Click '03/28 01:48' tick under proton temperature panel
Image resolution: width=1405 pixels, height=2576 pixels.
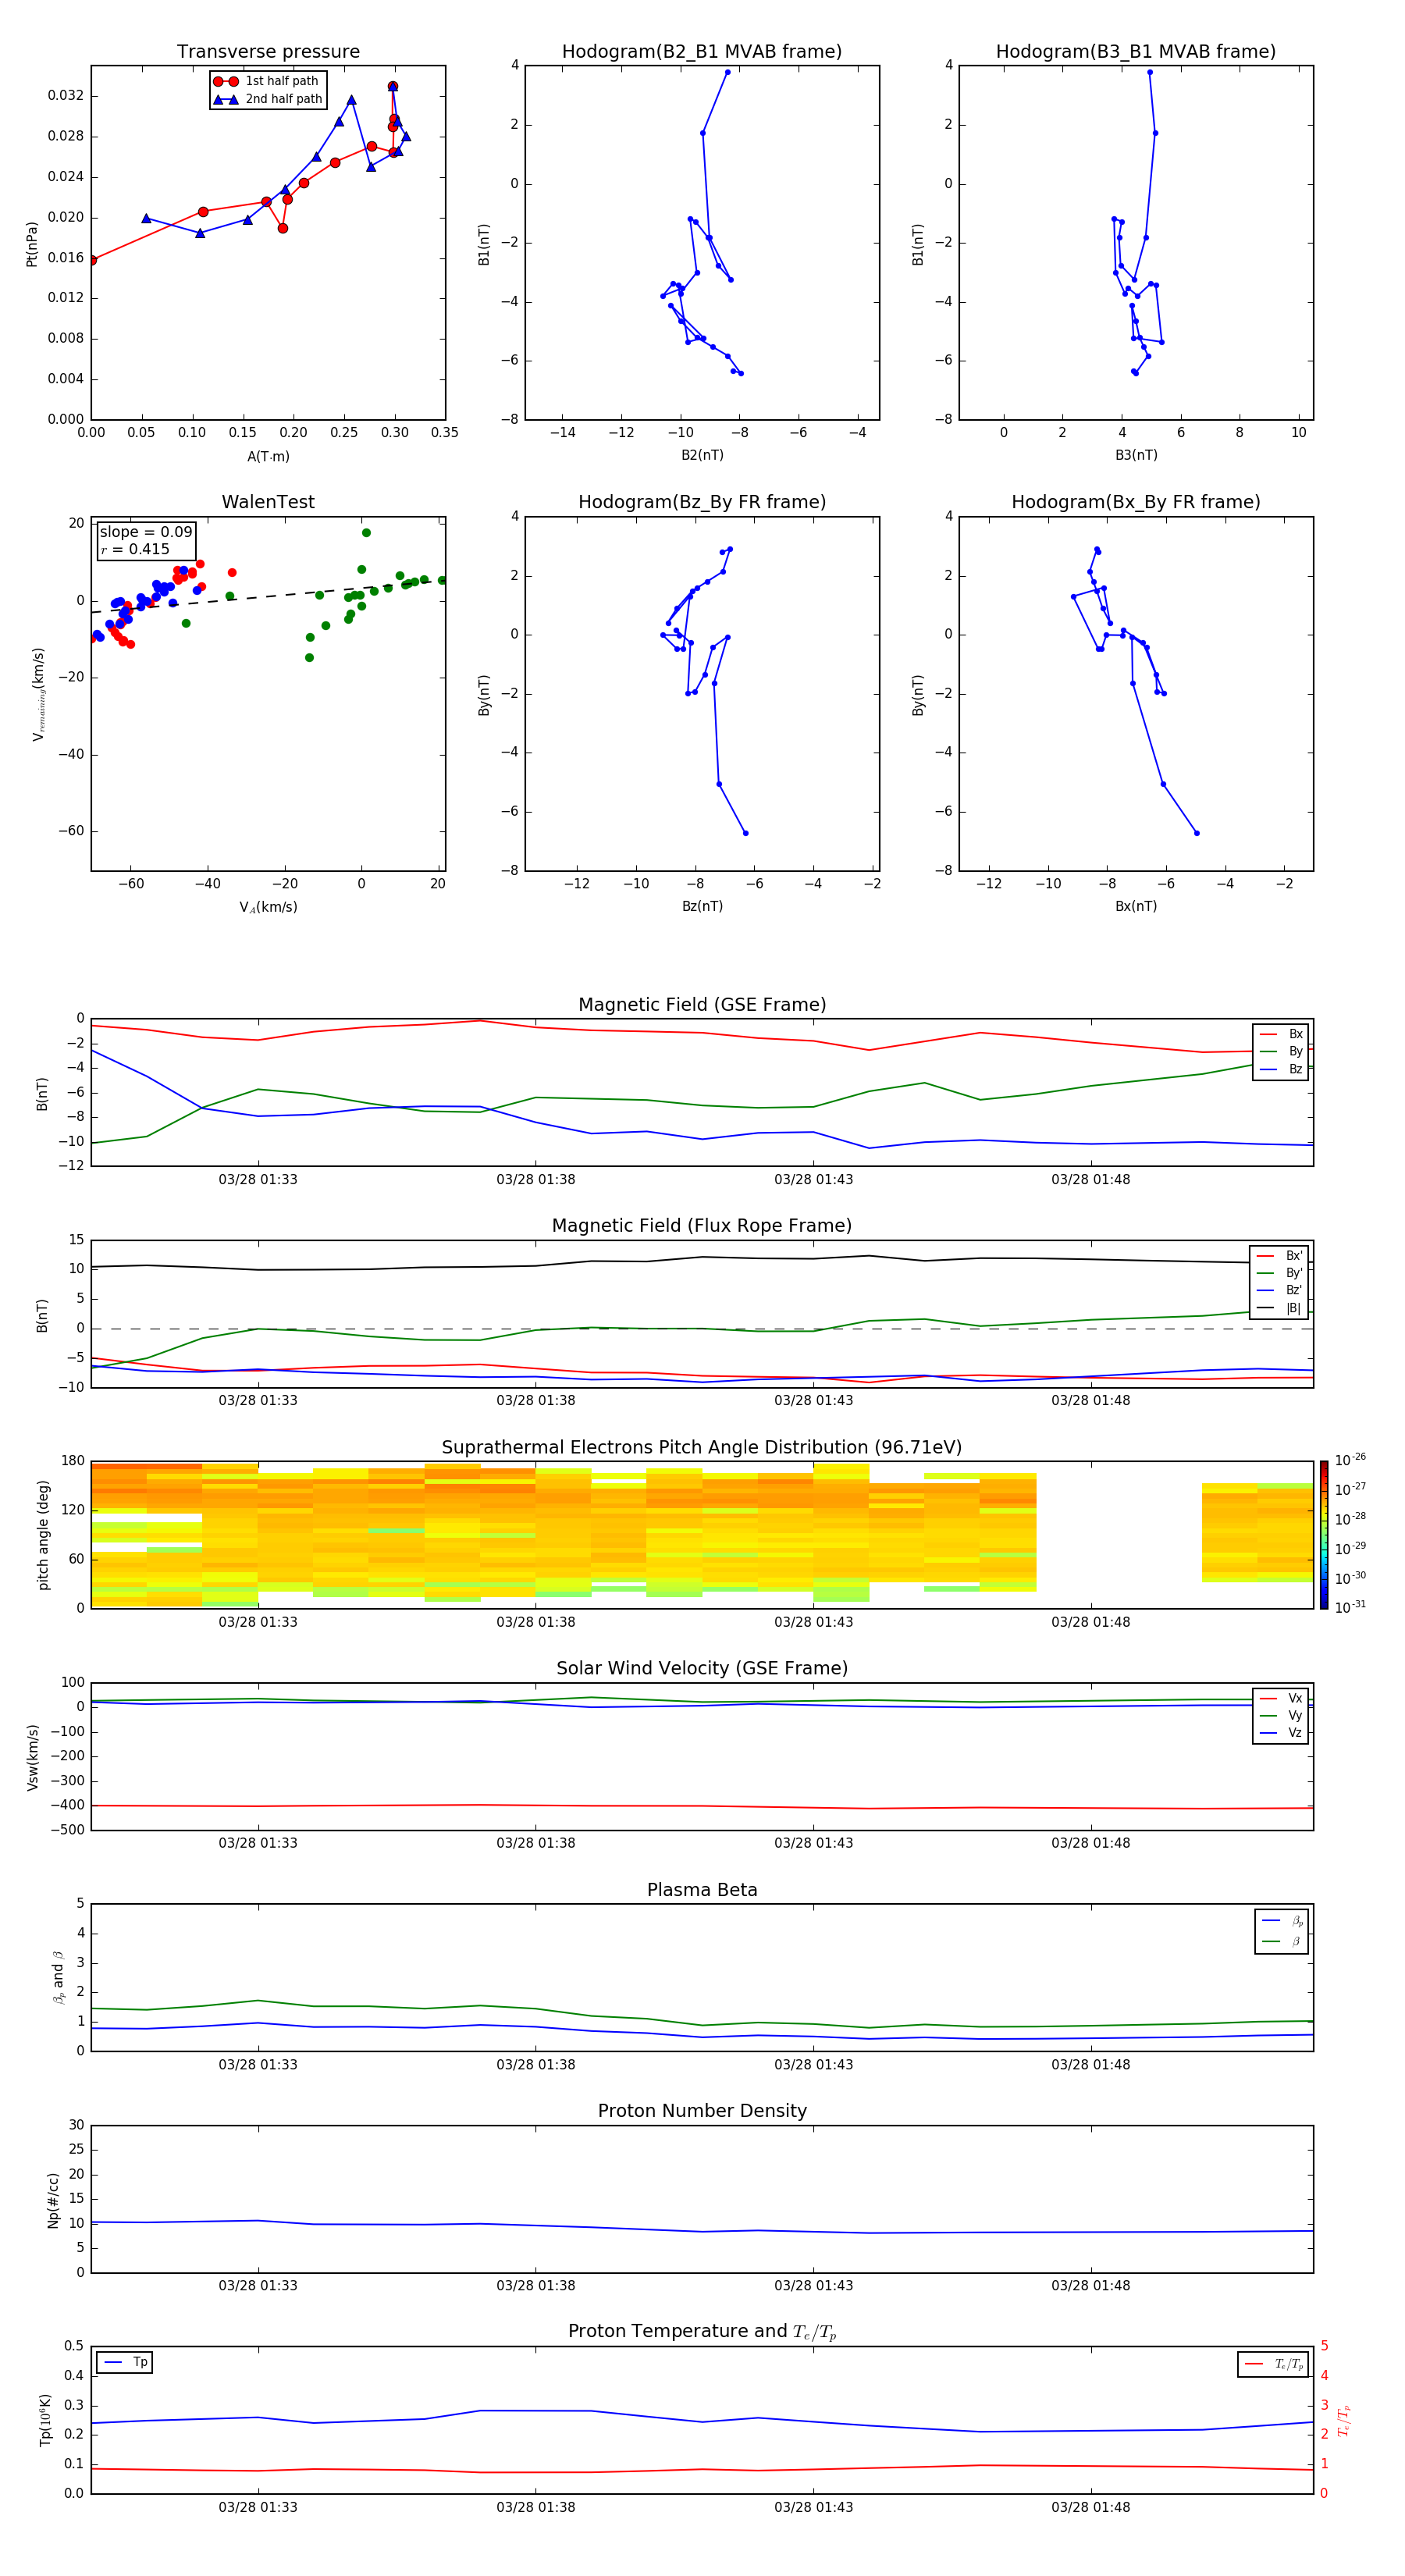pos(1091,2508)
